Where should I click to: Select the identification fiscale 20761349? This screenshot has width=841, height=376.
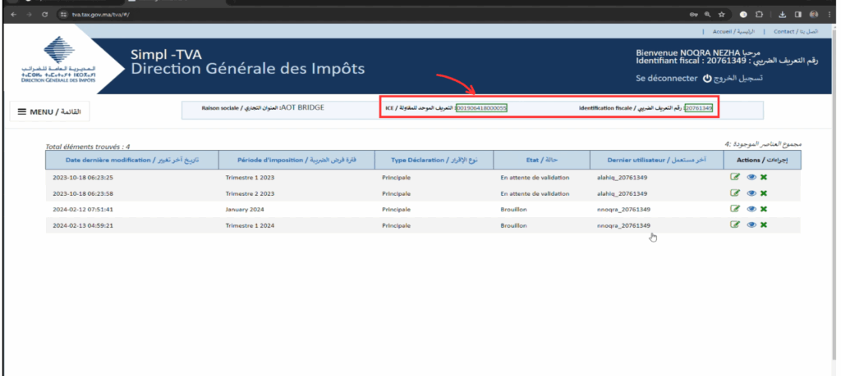[x=699, y=108]
